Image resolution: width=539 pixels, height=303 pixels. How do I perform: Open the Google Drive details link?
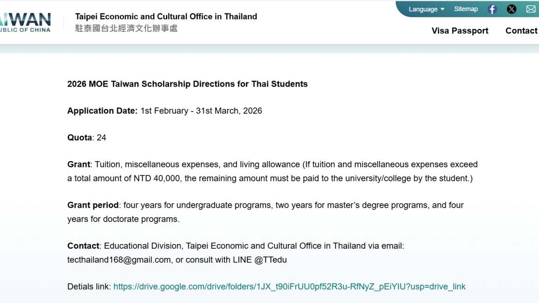pos(289,286)
